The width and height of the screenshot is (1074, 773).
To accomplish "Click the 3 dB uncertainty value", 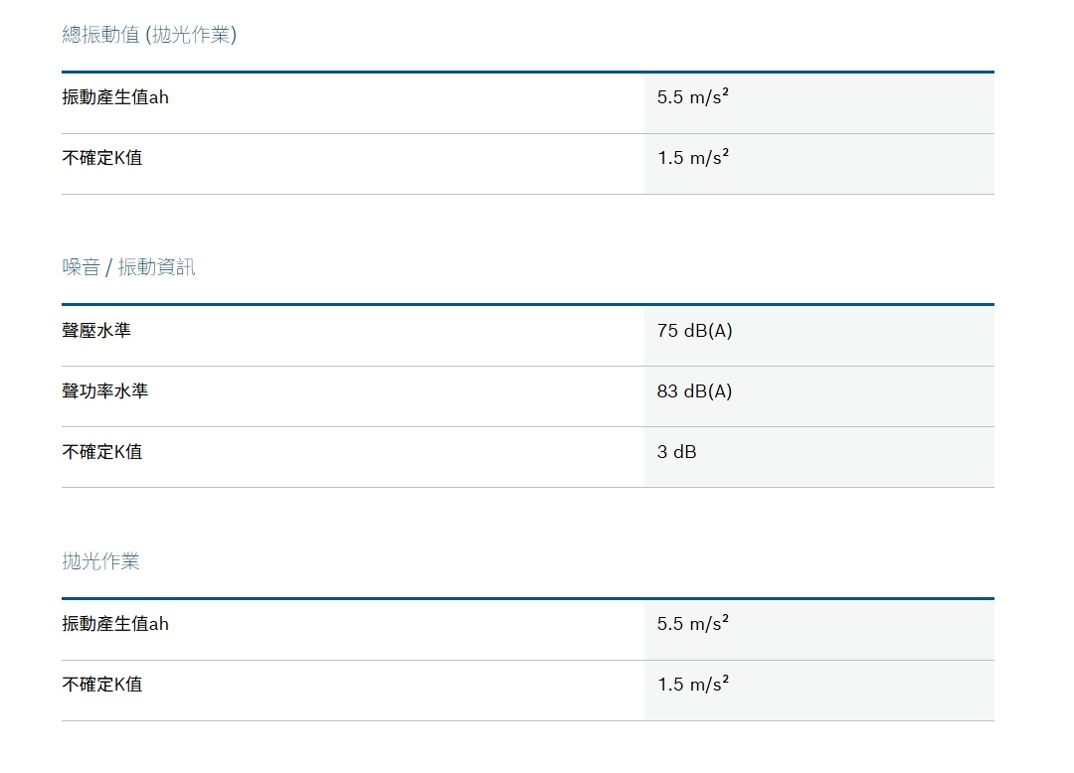I will (x=676, y=452).
